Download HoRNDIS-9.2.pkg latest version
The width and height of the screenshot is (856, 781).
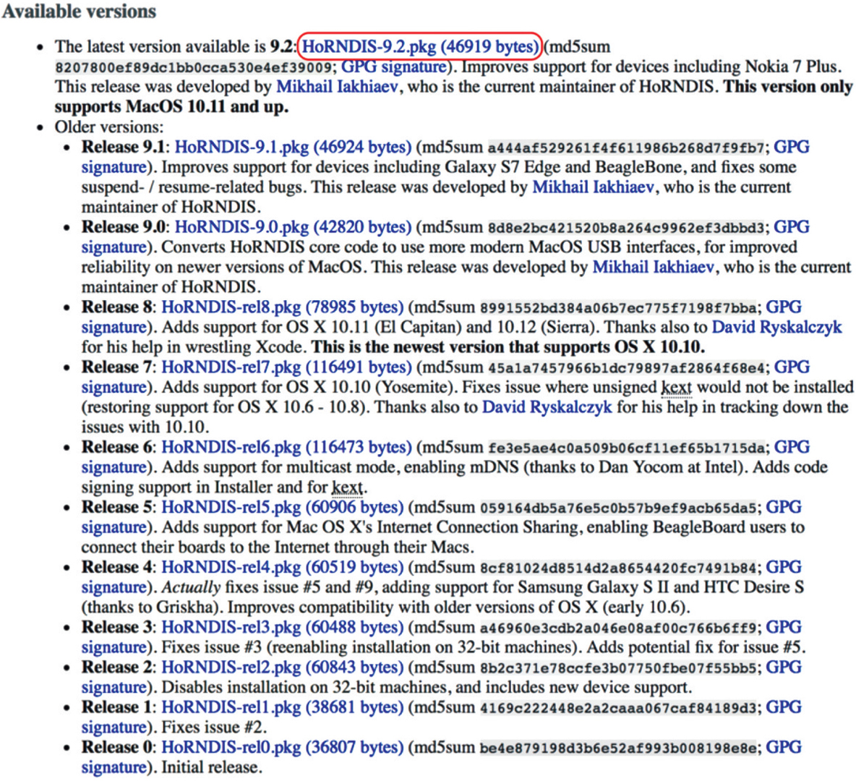pos(420,47)
